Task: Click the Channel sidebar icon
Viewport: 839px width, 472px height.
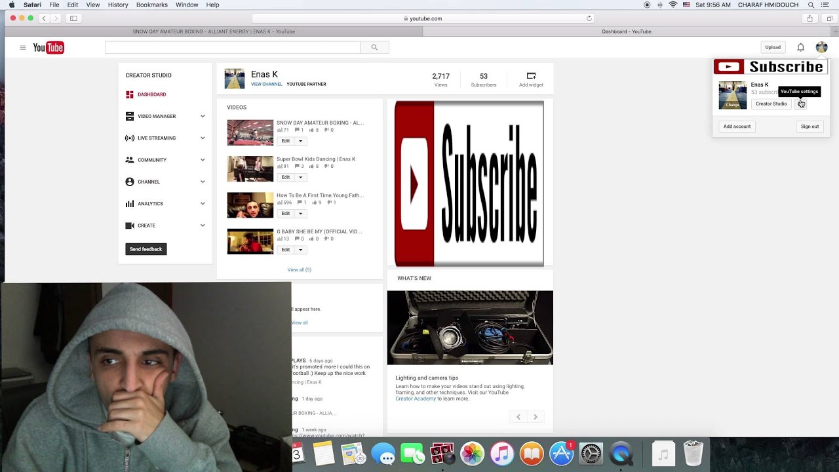Action: 130,182
